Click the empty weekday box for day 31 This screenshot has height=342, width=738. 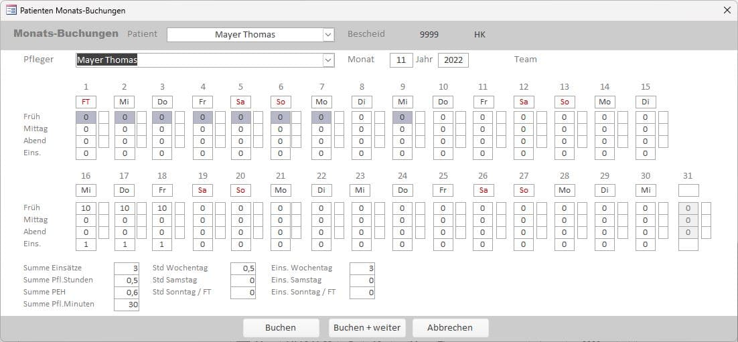[x=688, y=191]
